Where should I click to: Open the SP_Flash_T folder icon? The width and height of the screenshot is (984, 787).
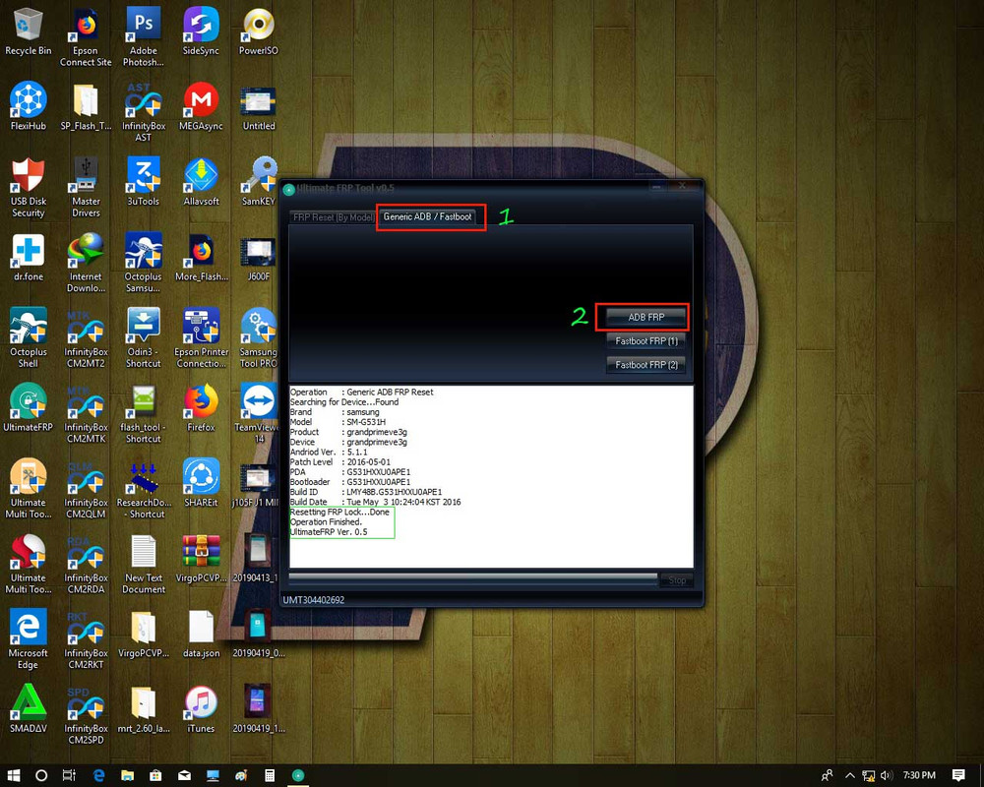tap(86, 106)
